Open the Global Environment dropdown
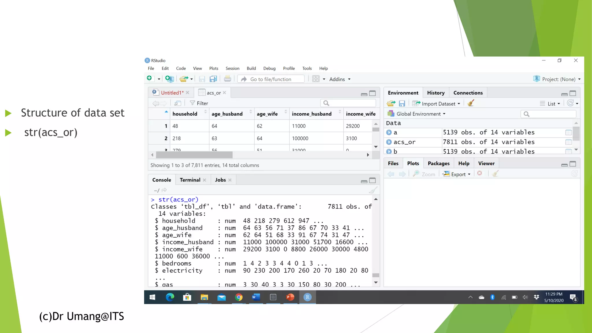This screenshot has width=592, height=333. coord(417,114)
